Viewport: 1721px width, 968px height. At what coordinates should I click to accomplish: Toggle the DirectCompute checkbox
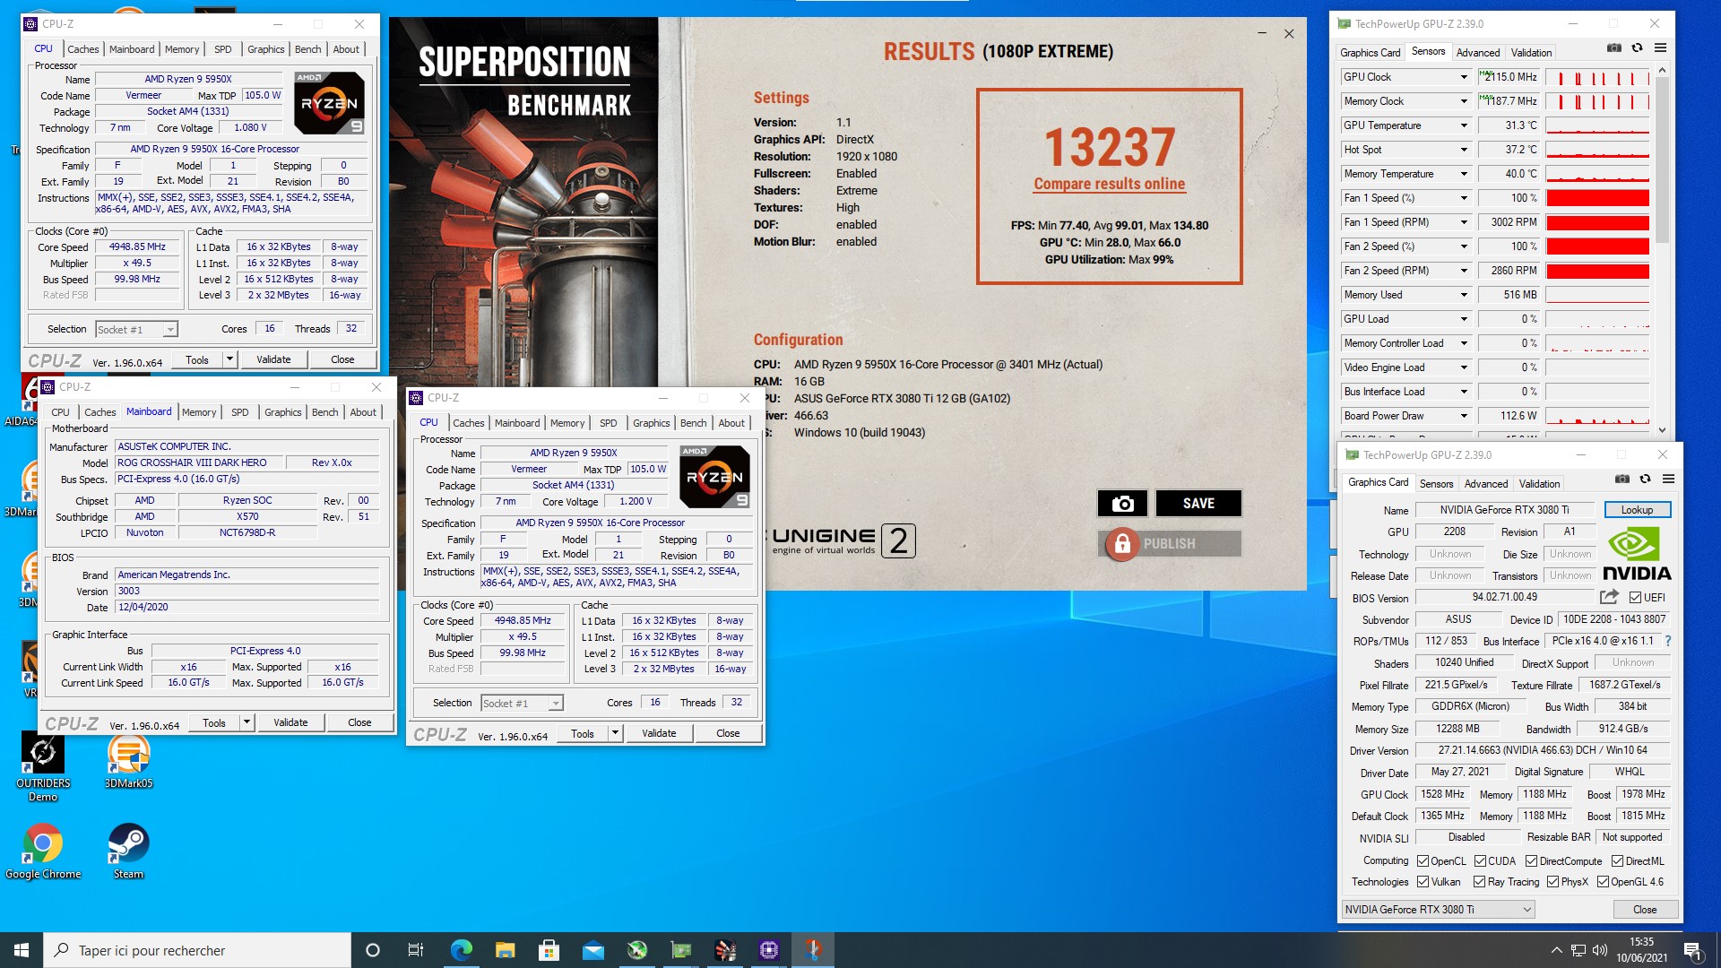pyautogui.click(x=1532, y=861)
